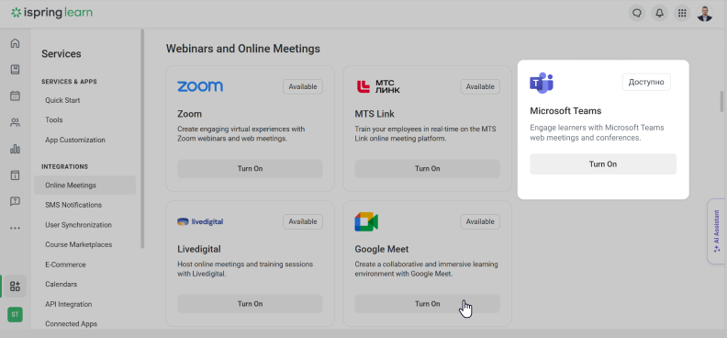Turn On Microsoft Teams
Viewport: 727px width, 338px height.
pyautogui.click(x=603, y=164)
